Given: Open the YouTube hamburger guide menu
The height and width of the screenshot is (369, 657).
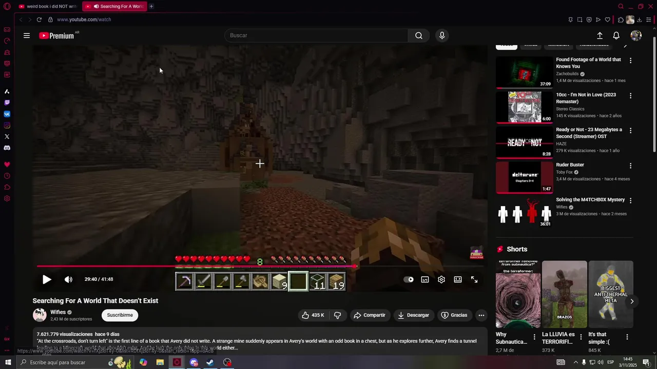Looking at the screenshot, I should 27,36.
